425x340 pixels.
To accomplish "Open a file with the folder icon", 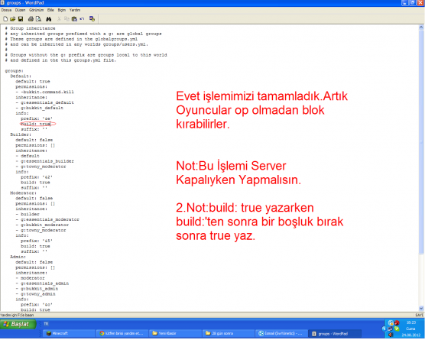I will [13, 19].
